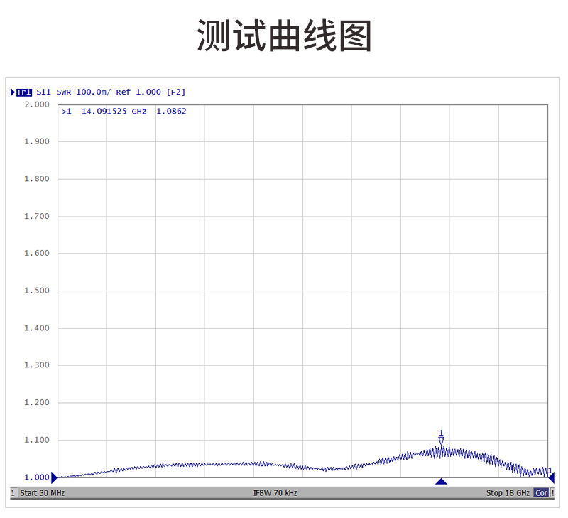Image resolution: width=568 pixels, height=518 pixels.
Task: Click the marker position triangle on bottom axis
Action: click(441, 482)
